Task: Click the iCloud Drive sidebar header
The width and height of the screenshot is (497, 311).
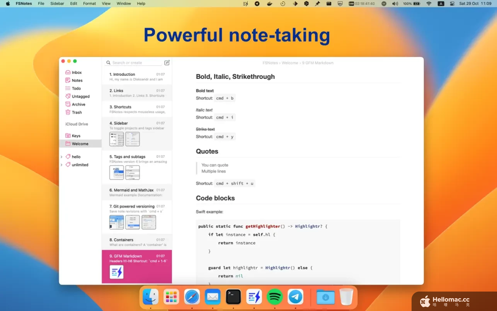Action: [x=77, y=124]
